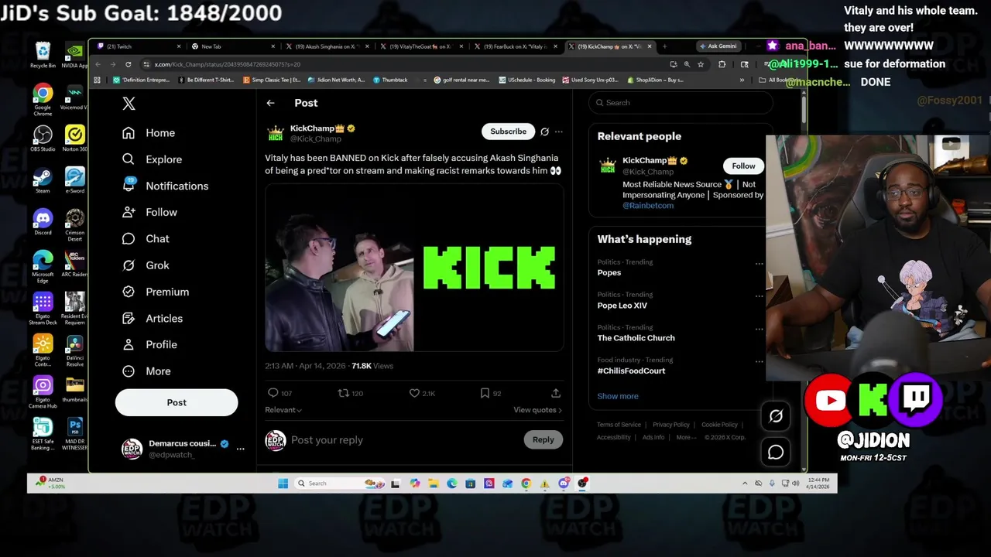The height and width of the screenshot is (557, 991).
Task: Click the reply icon with 107 count
Action: click(273, 393)
